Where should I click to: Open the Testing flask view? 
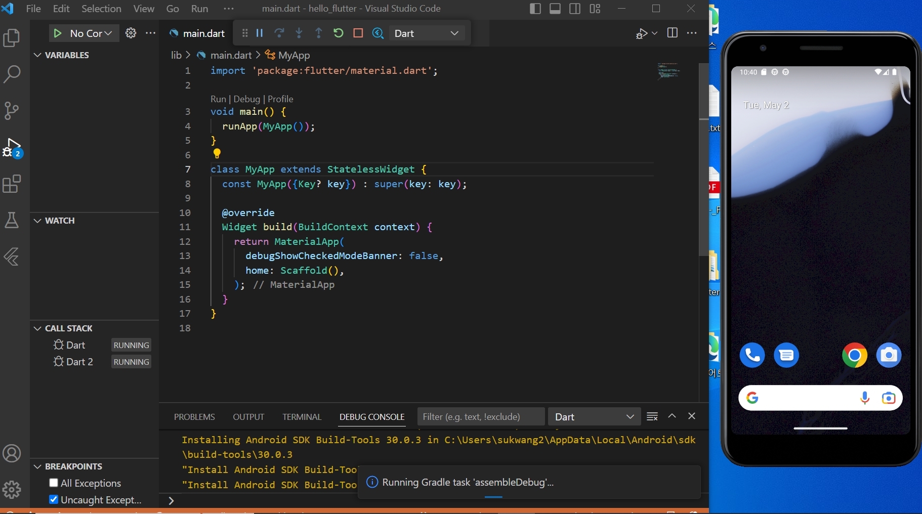point(12,220)
